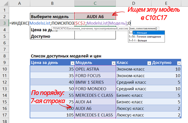The height and width of the screenshot is (123, 188).
Task: Select column A header
Action: pyautogui.click(x=20, y=3)
